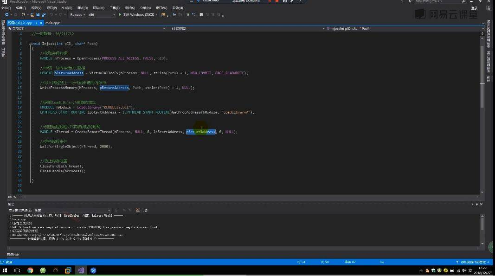Open Chrome from the Windows taskbar
This screenshot has width=495, height=276.
30,270
